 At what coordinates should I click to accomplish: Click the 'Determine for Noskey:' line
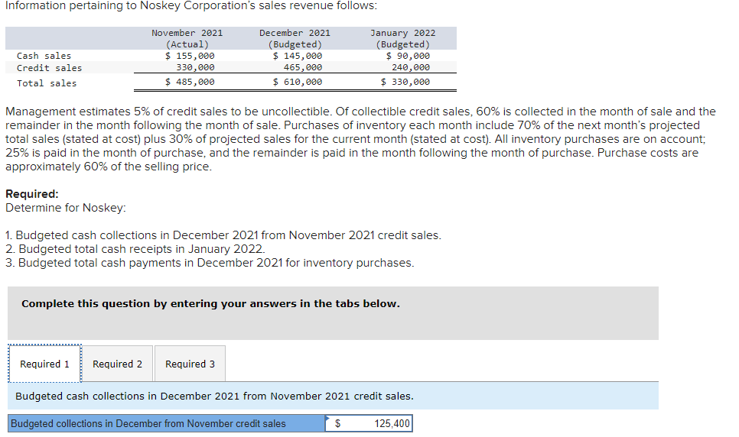(66, 208)
